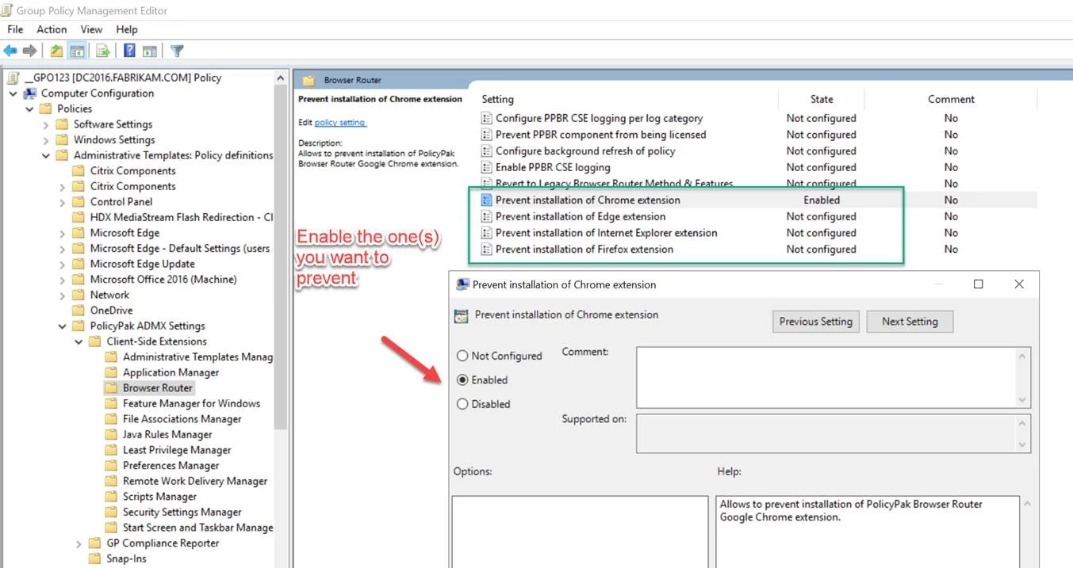The image size is (1073, 568).
Task: Open the Action menu
Action: coord(52,29)
